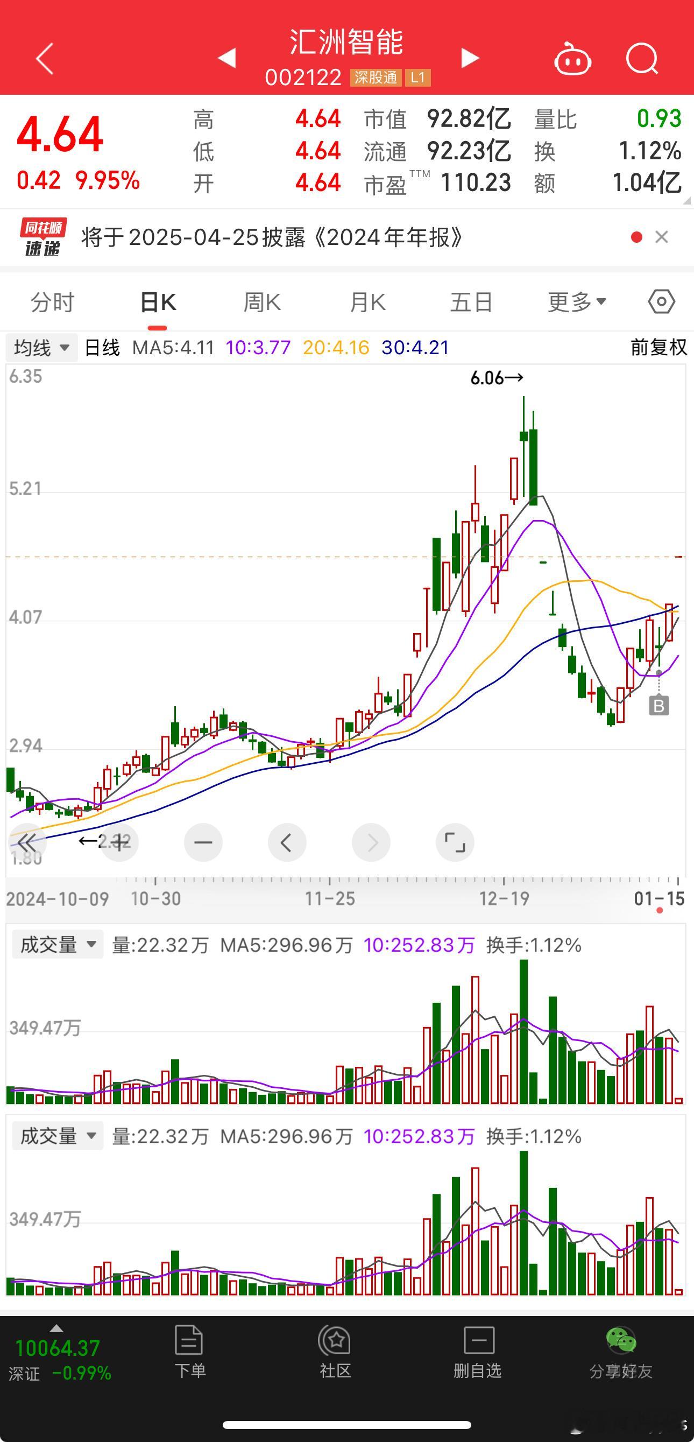Open 社区 community icon
This screenshot has width=694, height=1442.
coord(335,1352)
